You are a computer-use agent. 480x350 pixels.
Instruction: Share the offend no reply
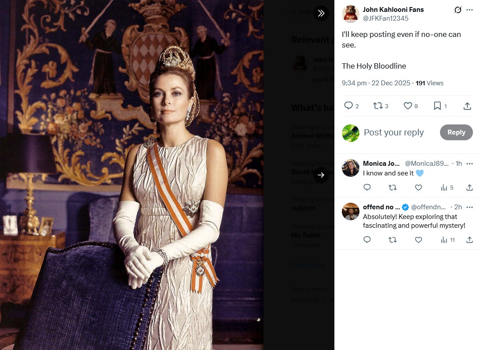point(469,240)
